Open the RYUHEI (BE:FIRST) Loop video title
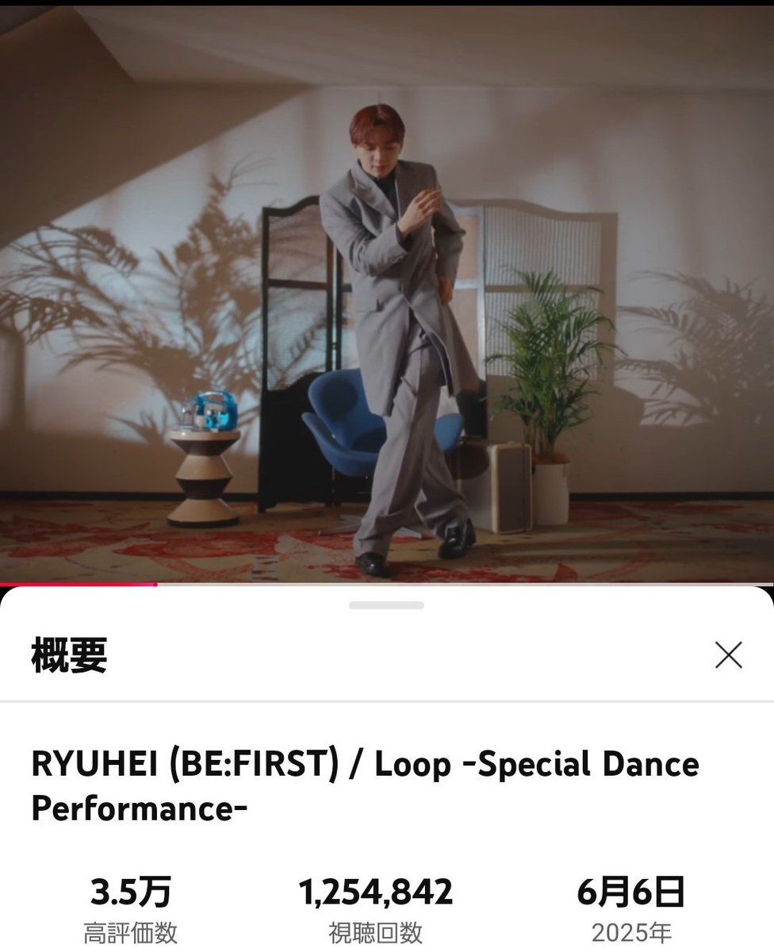 click(365, 786)
